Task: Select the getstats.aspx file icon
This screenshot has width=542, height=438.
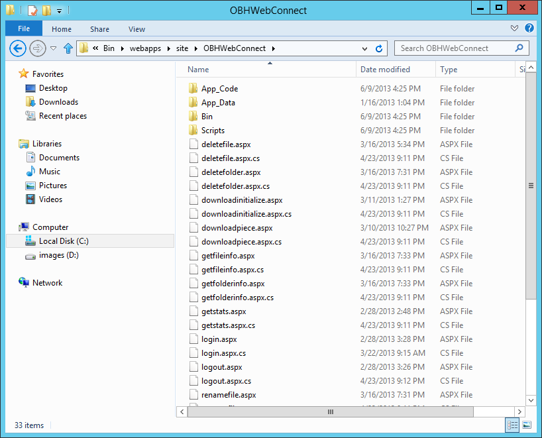Action: coord(193,311)
